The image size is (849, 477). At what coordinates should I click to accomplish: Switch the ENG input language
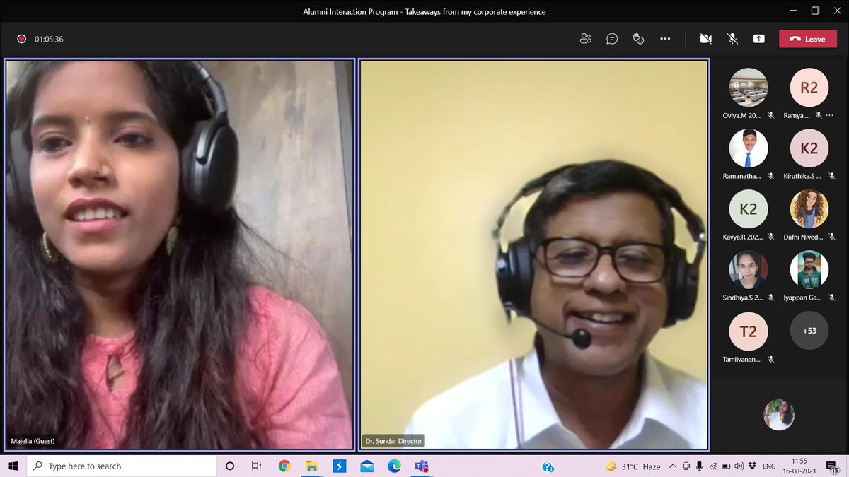coord(769,466)
